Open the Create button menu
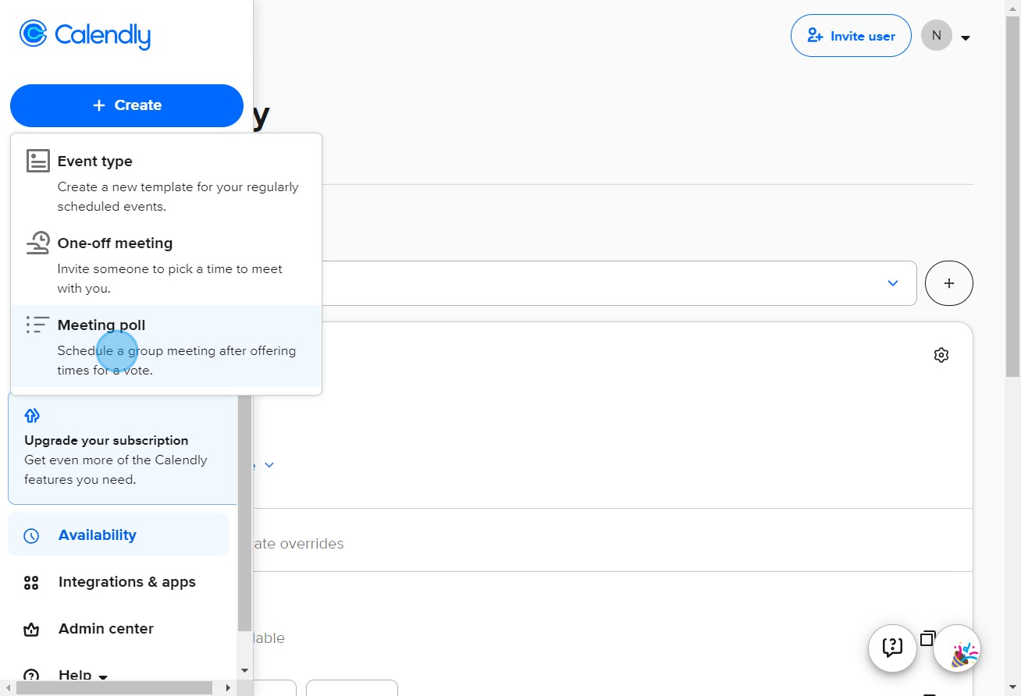The width and height of the screenshot is (1021, 696). click(126, 105)
